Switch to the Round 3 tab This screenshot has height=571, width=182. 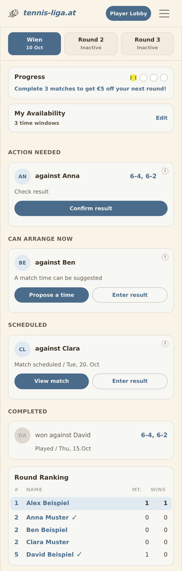pos(147,44)
